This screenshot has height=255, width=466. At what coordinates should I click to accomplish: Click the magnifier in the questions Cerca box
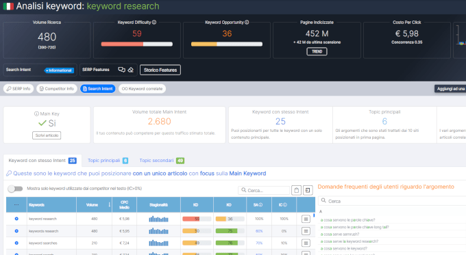click(323, 201)
